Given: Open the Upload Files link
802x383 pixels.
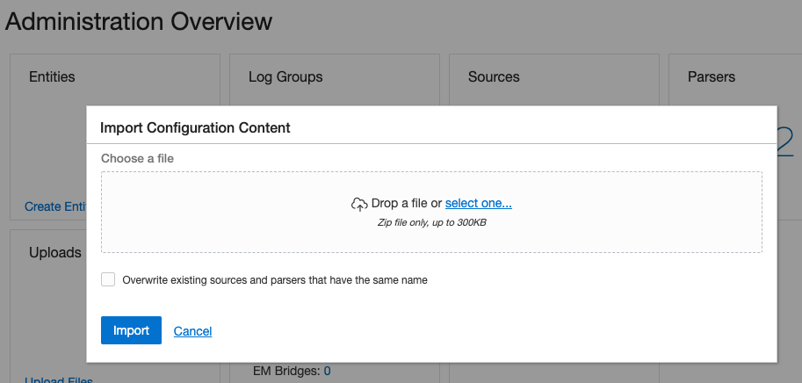Looking at the screenshot, I should 58,380.
